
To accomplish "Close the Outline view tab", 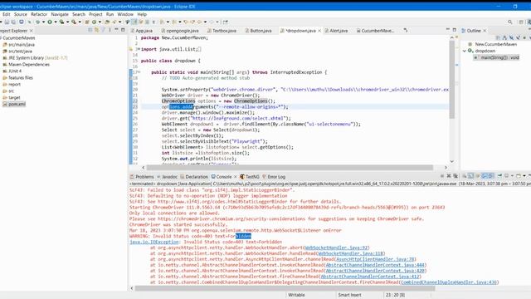I will coord(485,31).
